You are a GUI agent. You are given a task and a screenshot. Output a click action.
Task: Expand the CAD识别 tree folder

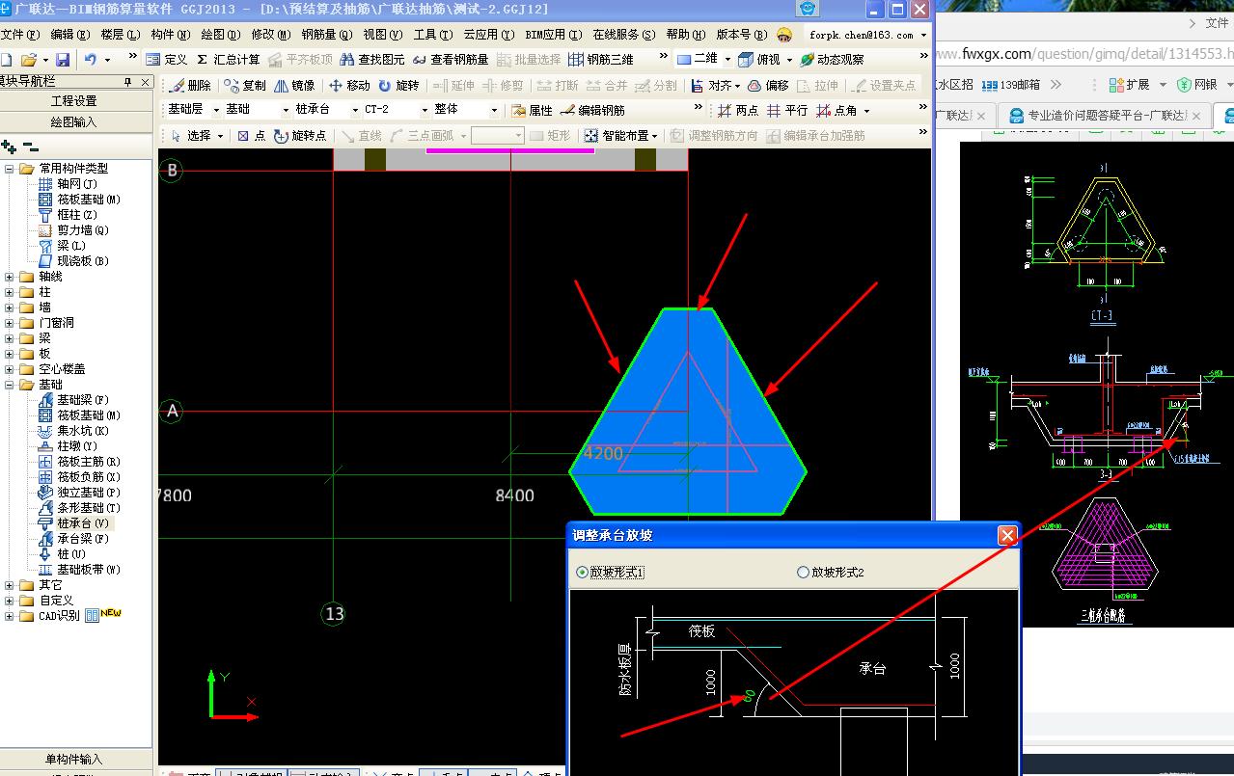(10, 616)
